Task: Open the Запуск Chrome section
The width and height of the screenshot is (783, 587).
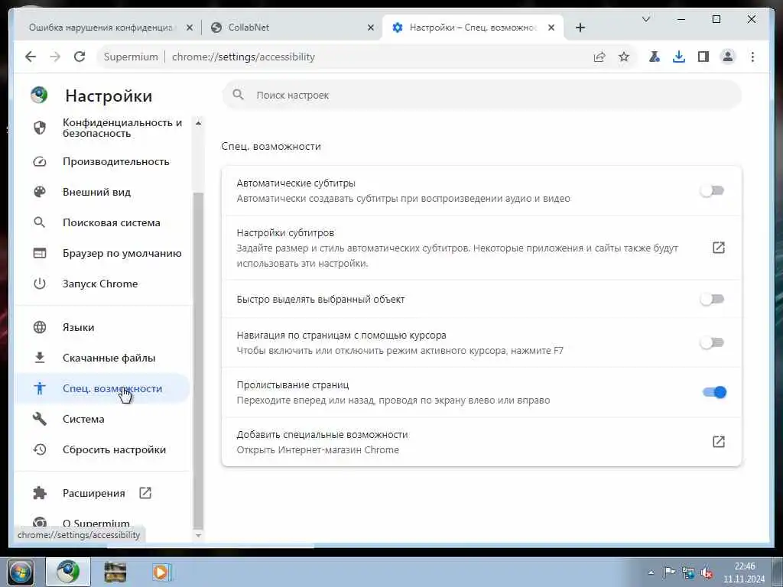Action: tap(102, 284)
